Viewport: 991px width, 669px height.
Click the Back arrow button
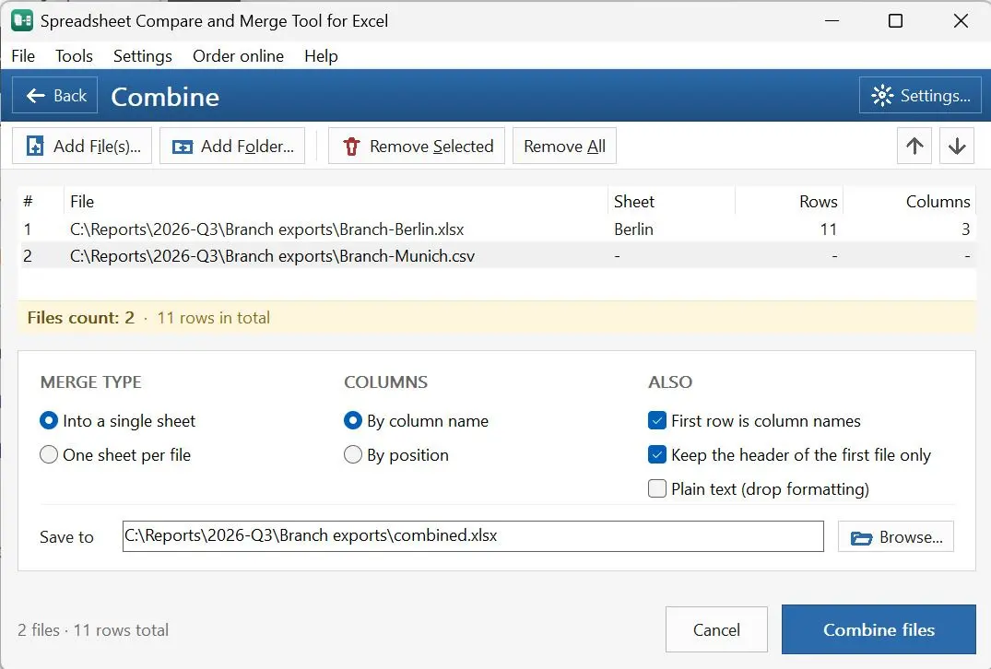tap(55, 96)
